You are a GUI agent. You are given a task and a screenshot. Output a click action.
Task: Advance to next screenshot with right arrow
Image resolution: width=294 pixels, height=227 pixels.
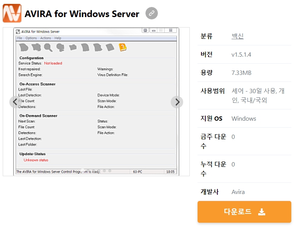click(177, 102)
